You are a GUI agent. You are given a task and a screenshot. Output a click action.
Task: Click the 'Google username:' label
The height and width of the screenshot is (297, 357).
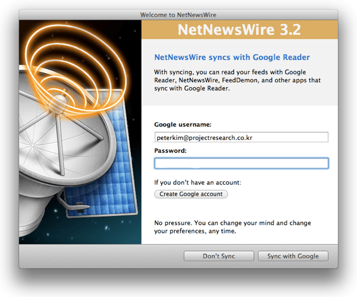point(183,125)
